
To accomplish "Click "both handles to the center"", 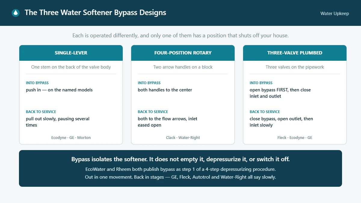I will point(165,90).
